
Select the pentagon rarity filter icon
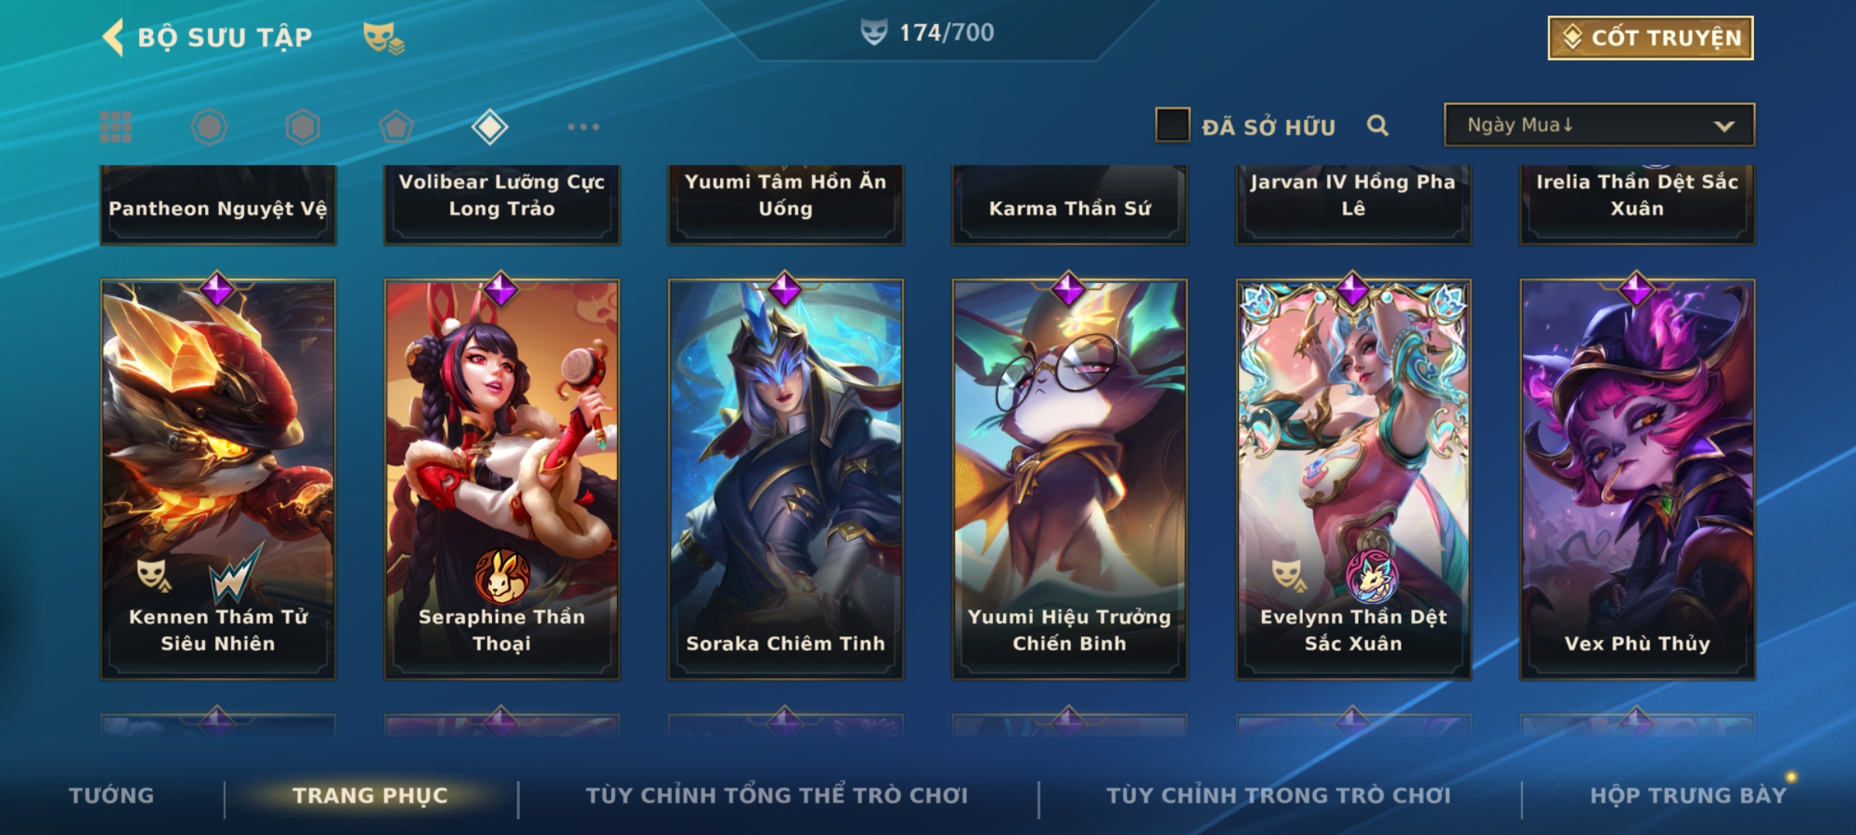point(396,127)
